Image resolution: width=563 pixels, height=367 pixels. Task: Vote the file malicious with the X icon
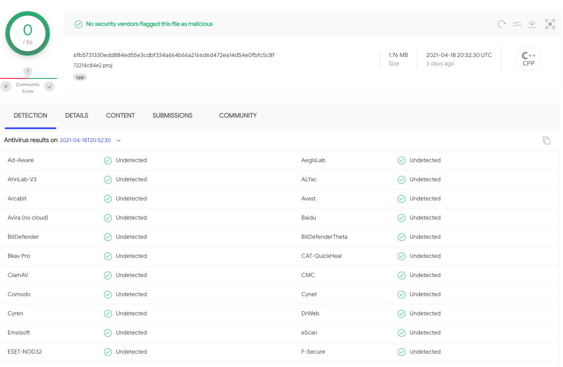click(6, 86)
